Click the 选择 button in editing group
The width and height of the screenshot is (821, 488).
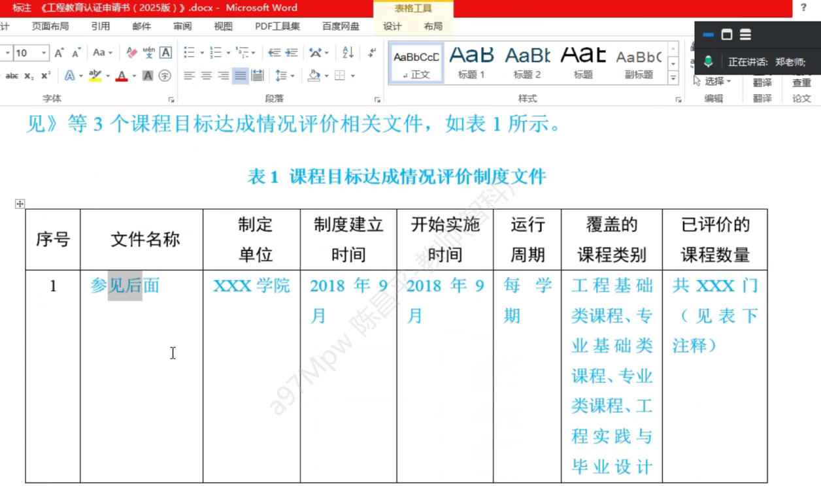[714, 81]
